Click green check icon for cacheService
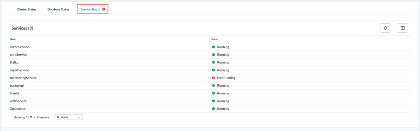Viewport: 420px width, 131px height. [x=213, y=47]
